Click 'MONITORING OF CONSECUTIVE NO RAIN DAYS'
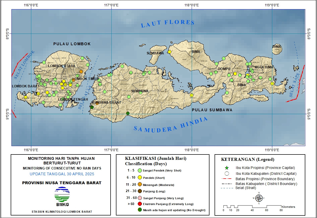Screen dimensions: 317x218 (62, 168)
